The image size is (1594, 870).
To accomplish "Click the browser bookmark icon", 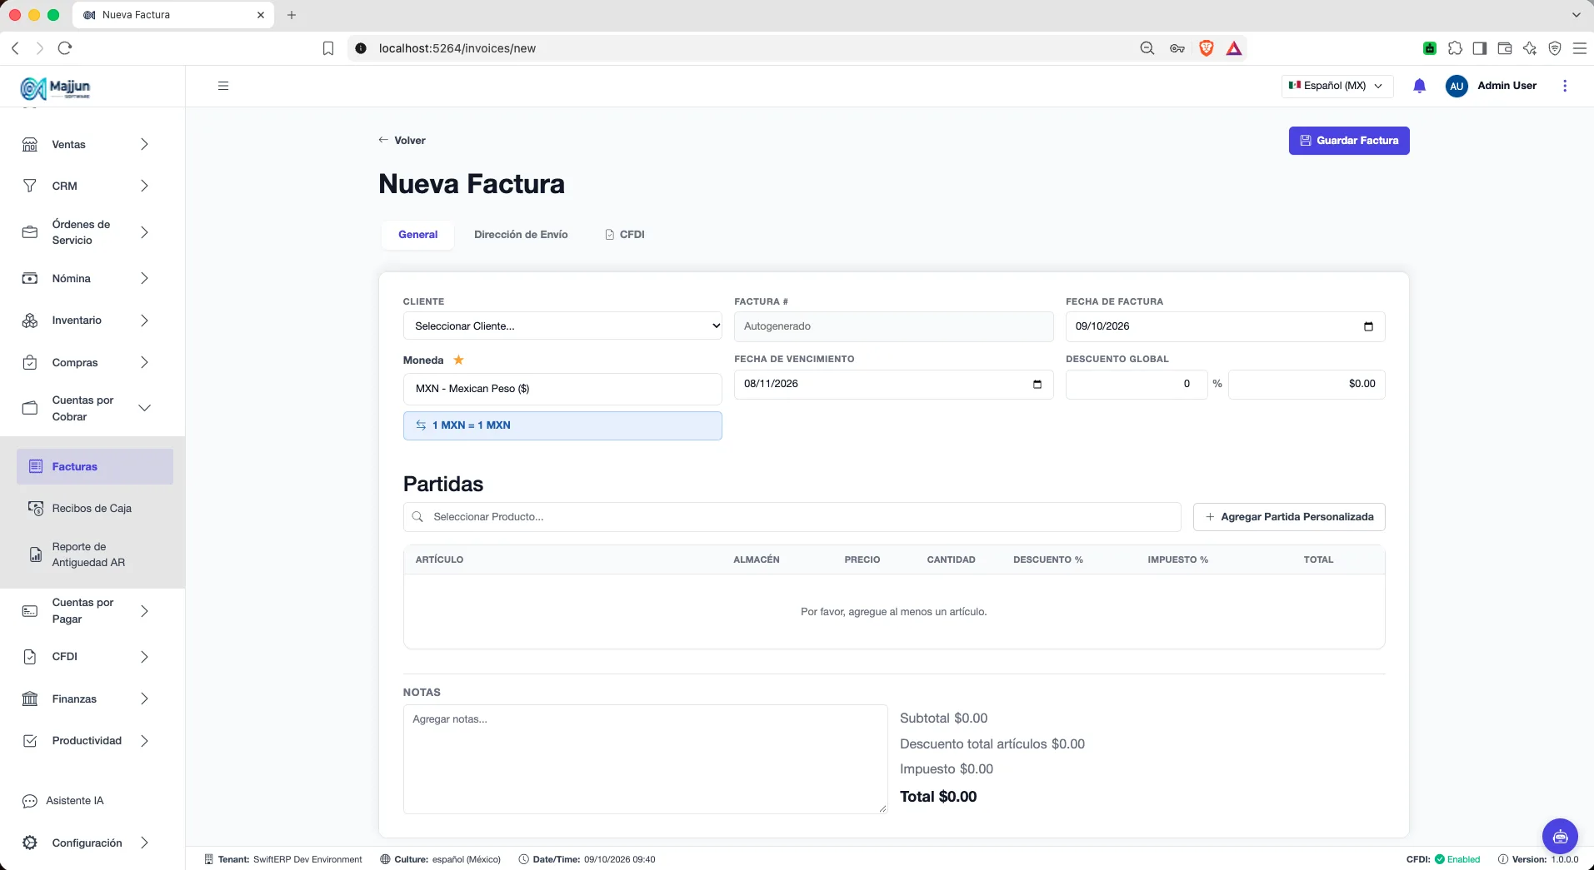I will tap(328, 48).
